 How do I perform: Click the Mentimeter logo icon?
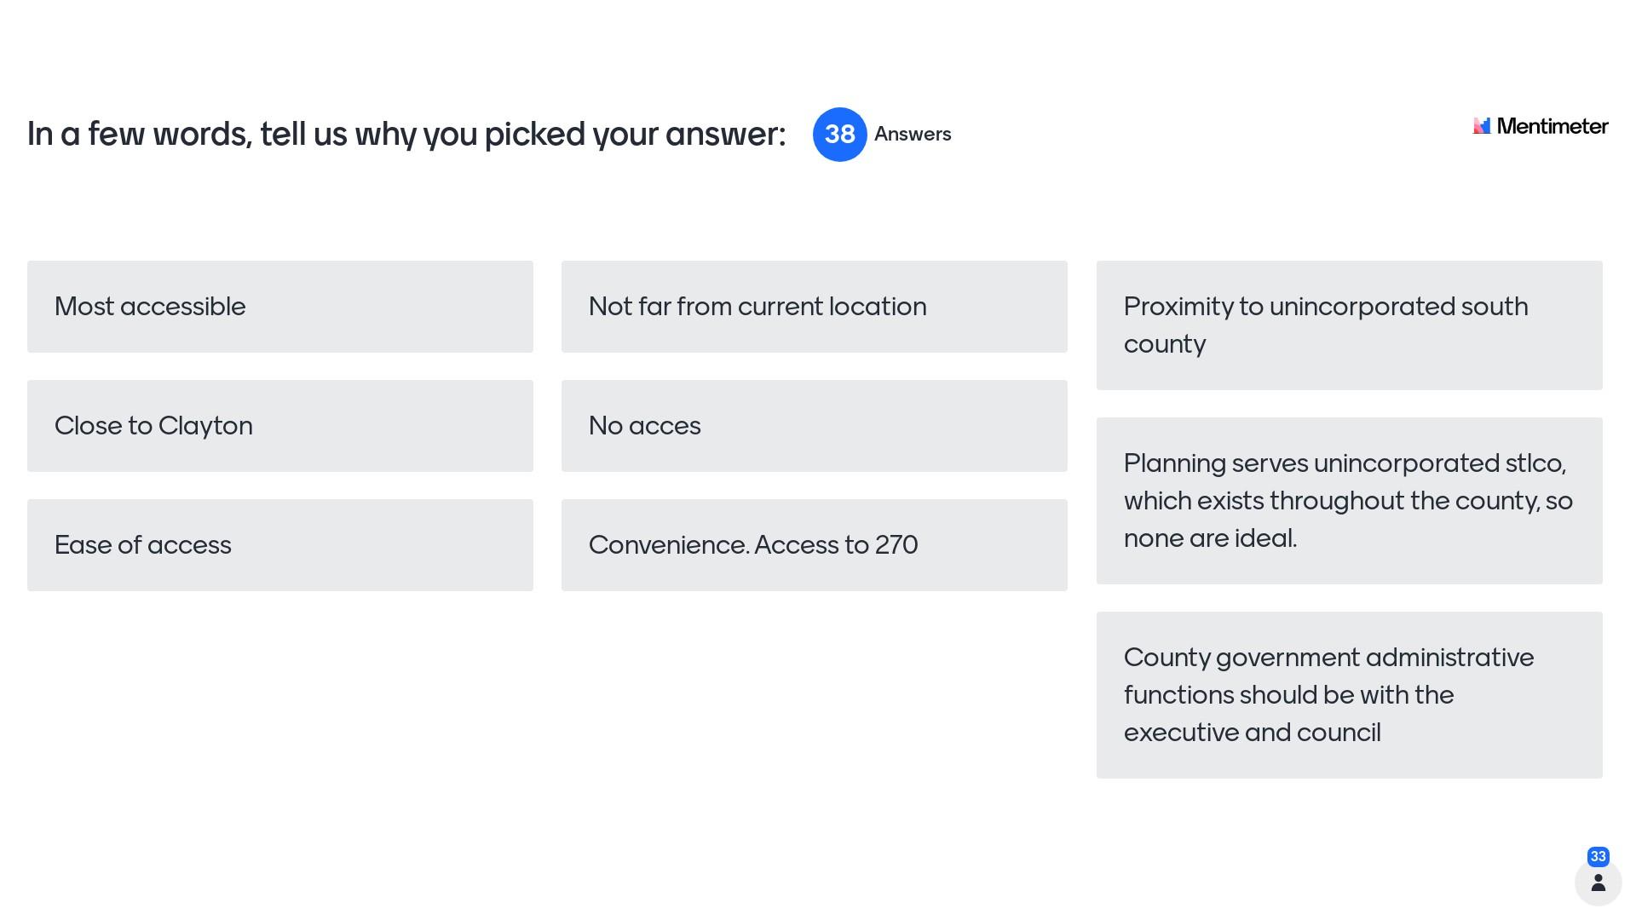(x=1482, y=126)
